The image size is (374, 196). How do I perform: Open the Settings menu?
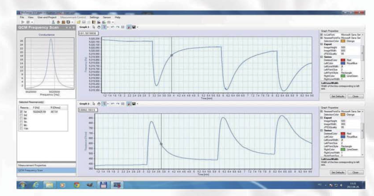[94, 17]
